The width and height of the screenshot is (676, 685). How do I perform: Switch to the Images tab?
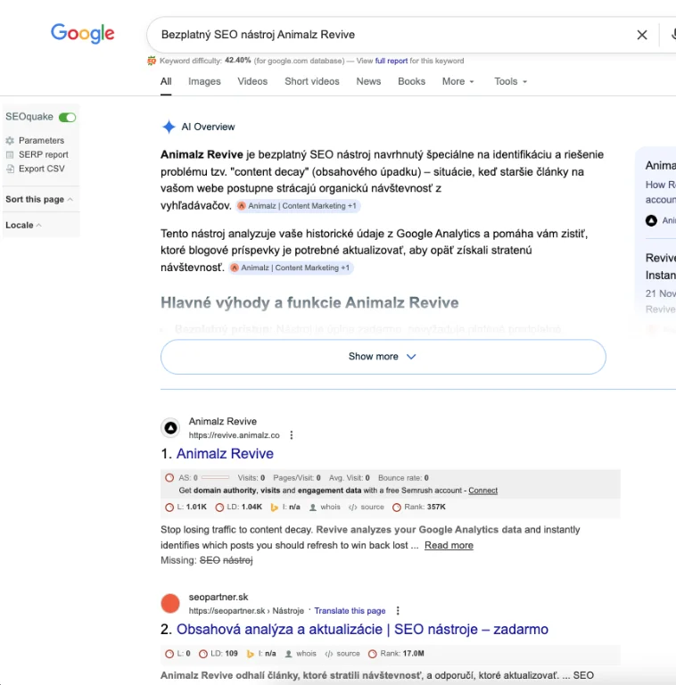(204, 81)
